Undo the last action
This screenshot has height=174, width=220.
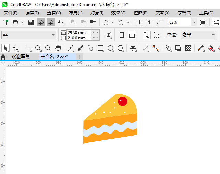(106, 22)
